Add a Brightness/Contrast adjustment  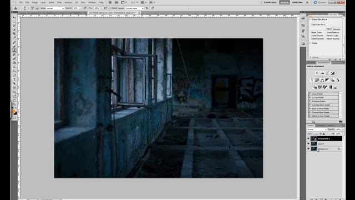(x=317, y=73)
